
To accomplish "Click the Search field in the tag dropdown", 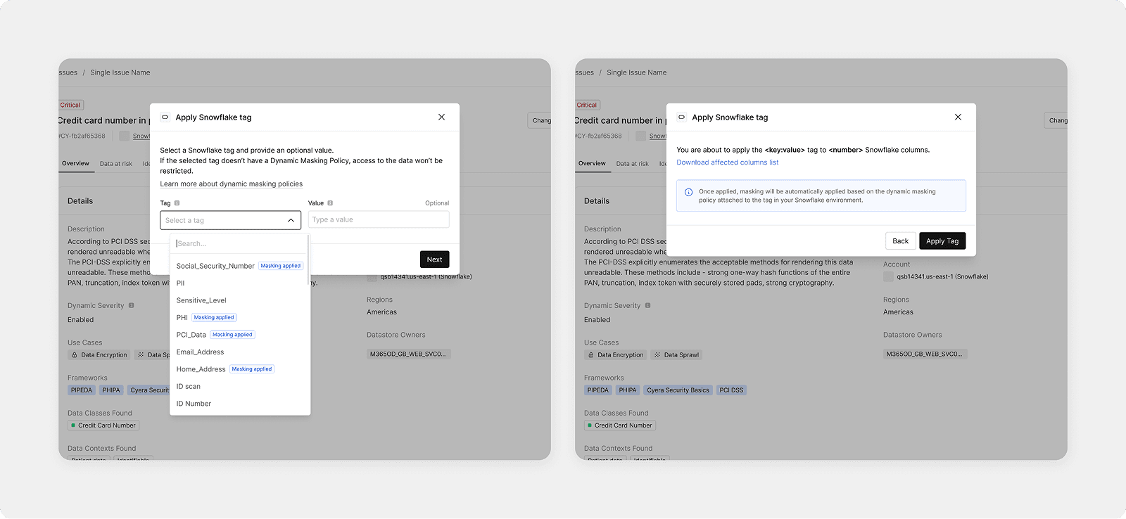I will (x=239, y=244).
